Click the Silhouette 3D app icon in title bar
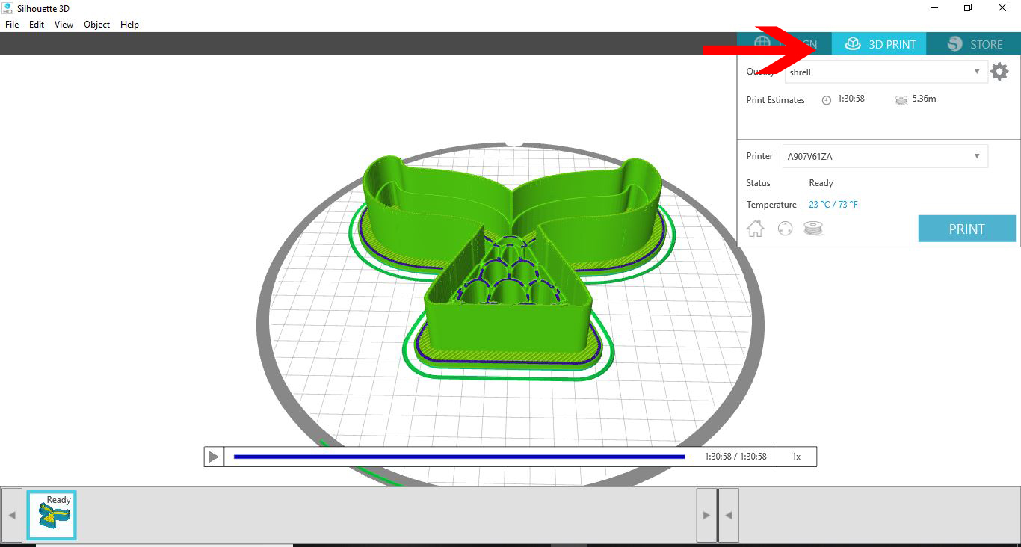The height and width of the screenshot is (547, 1021). (8, 8)
